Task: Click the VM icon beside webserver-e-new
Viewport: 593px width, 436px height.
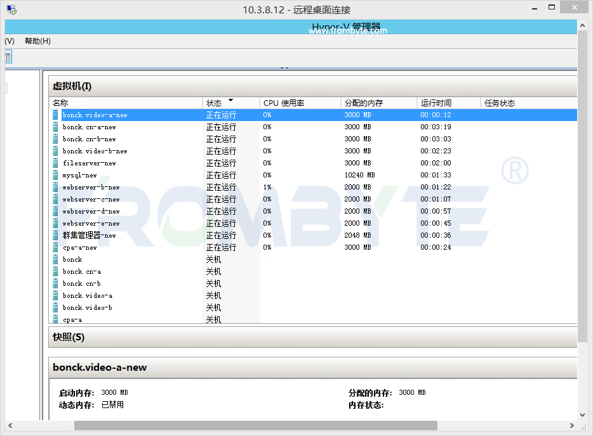Action: click(x=56, y=224)
